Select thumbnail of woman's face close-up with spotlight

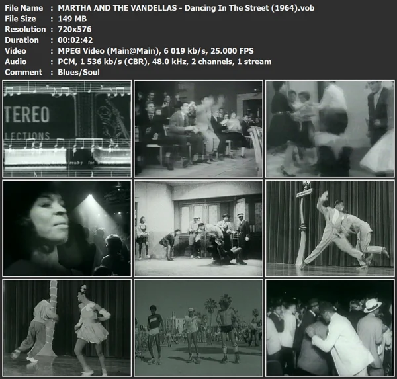(67, 228)
